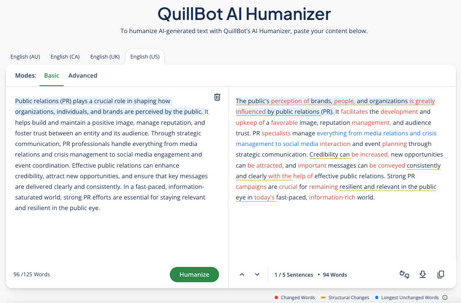Image resolution: width=461 pixels, height=303 pixels.
Task: Click the blue Longest Unchanged Words dot
Action: 377,297
